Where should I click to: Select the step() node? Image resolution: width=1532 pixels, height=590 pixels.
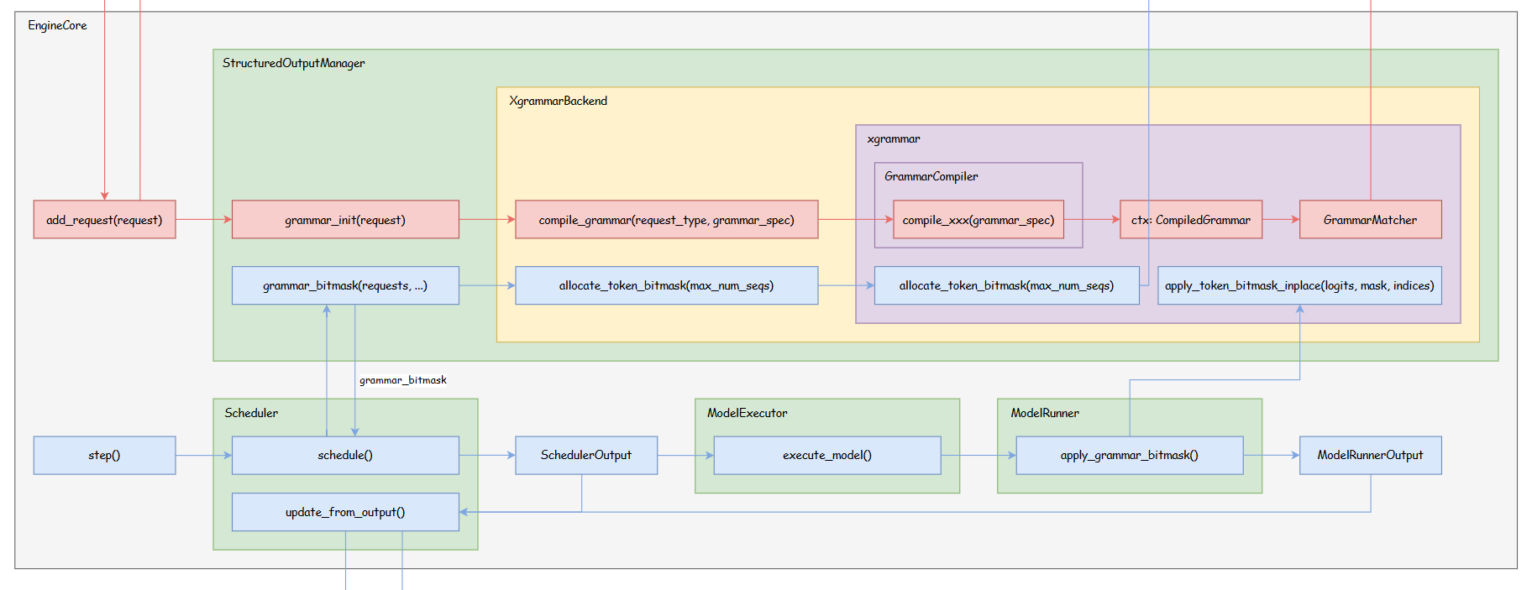point(104,455)
